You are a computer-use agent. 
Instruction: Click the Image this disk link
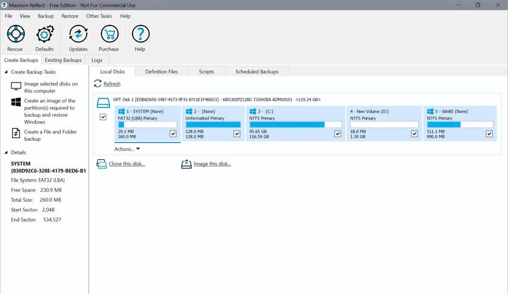coord(212,164)
